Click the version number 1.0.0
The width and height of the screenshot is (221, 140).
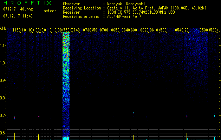click(47, 3)
